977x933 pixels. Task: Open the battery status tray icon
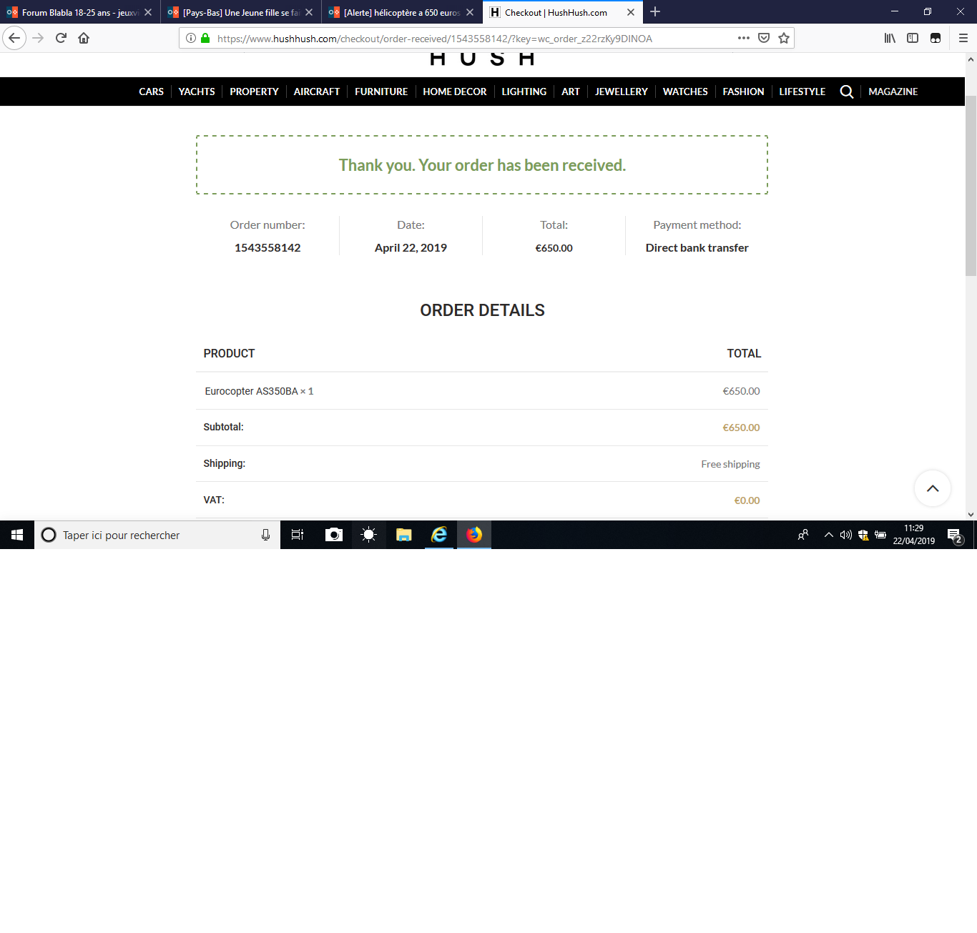880,535
